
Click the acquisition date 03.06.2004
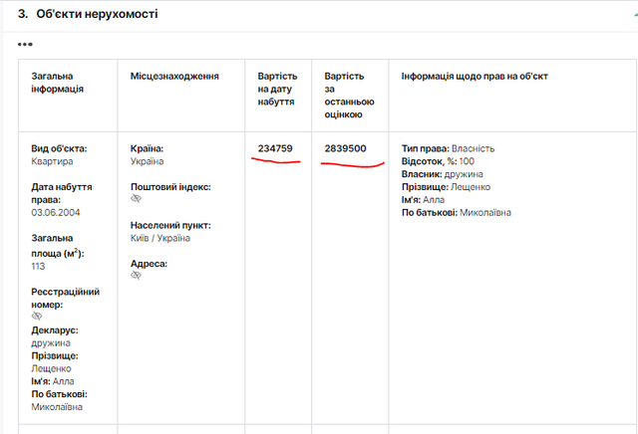pyautogui.click(x=55, y=212)
